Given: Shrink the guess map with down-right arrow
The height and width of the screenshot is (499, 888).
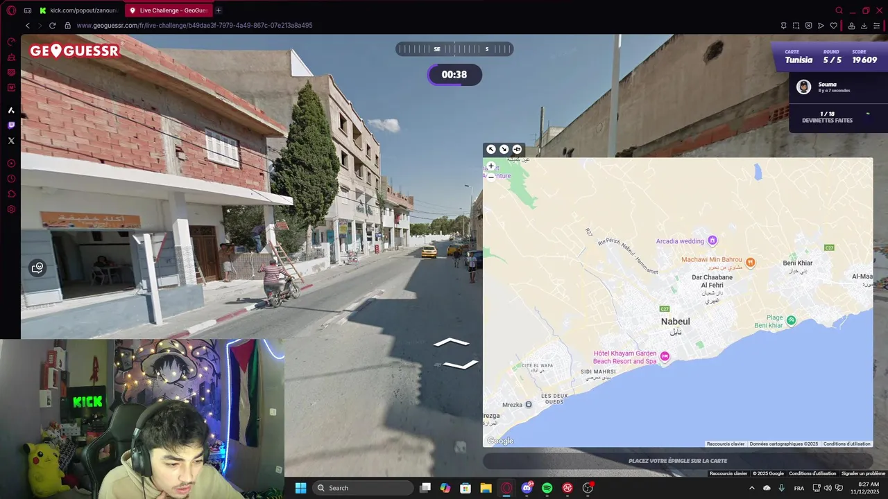Looking at the screenshot, I should click(x=504, y=149).
